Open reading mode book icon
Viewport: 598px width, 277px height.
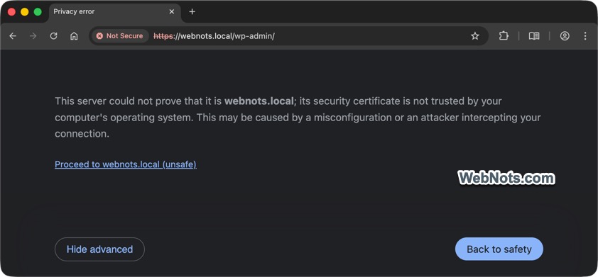(x=534, y=35)
